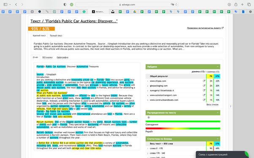The width and height of the screenshot is (254, 158).
Task: Go back with the browser back arrow
Action: [x=16, y=5]
